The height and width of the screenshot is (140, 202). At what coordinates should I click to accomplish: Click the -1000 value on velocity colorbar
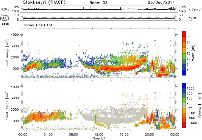[x=192, y=123]
